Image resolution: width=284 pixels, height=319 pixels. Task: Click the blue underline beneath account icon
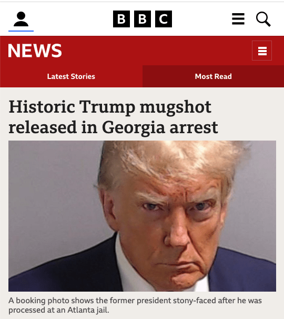21,31
